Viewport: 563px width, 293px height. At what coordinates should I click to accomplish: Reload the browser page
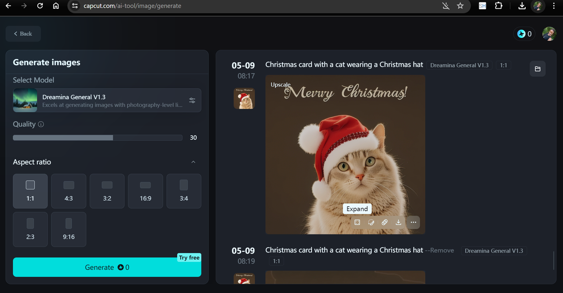coord(40,6)
